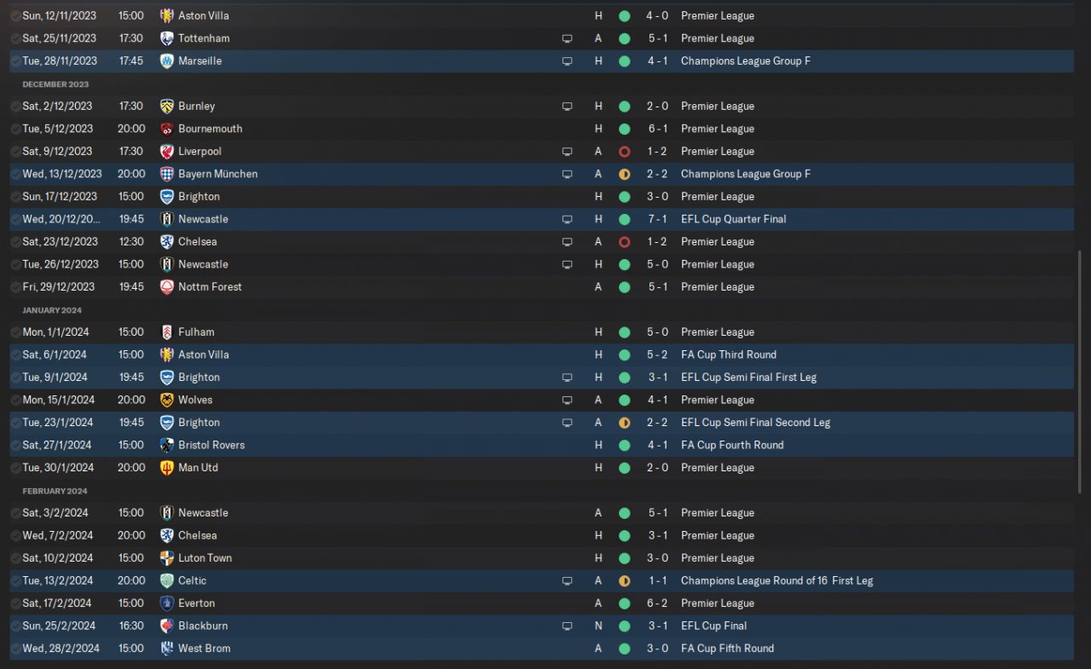1091x669 pixels.
Task: Click the Man Utd crest icon
Action: [167, 468]
